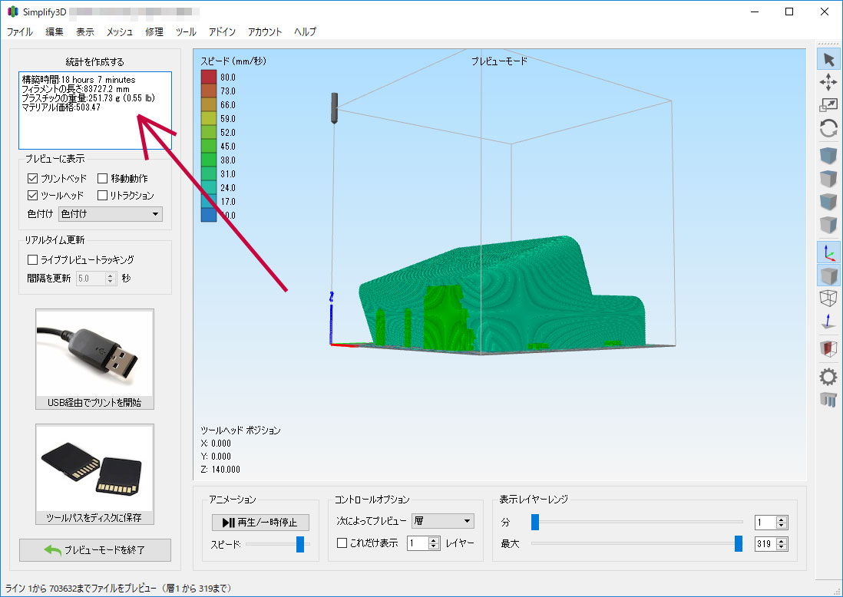This screenshot has height=597, width=843.
Task: Open the 色付け dropdown
Action: pyautogui.click(x=111, y=214)
